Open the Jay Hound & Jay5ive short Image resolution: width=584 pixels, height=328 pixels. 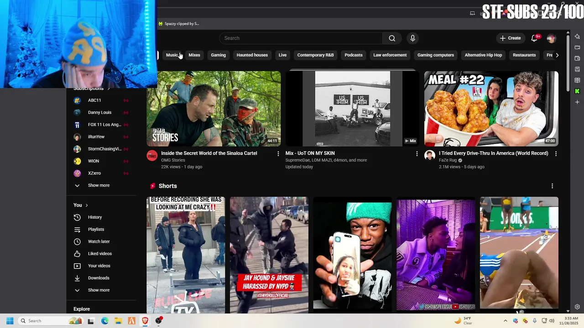(x=269, y=255)
